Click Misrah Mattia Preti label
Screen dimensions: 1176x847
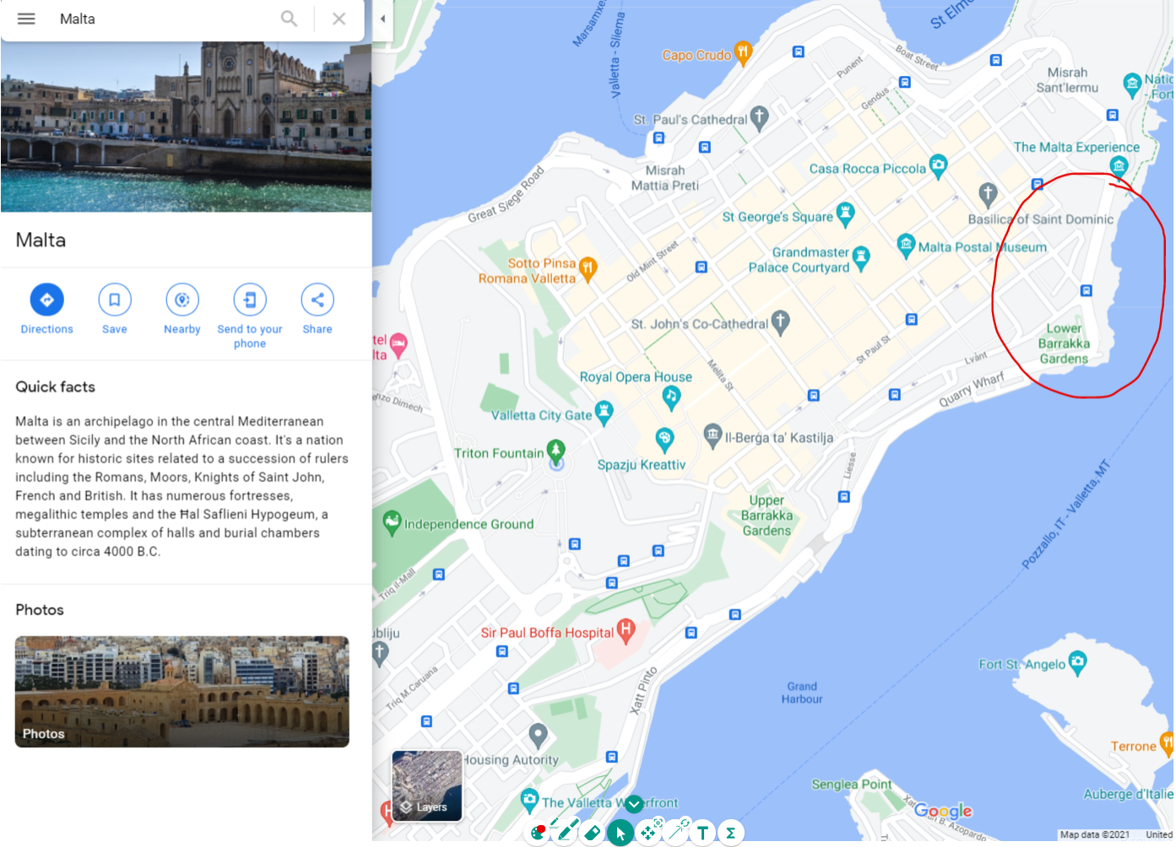(x=665, y=178)
